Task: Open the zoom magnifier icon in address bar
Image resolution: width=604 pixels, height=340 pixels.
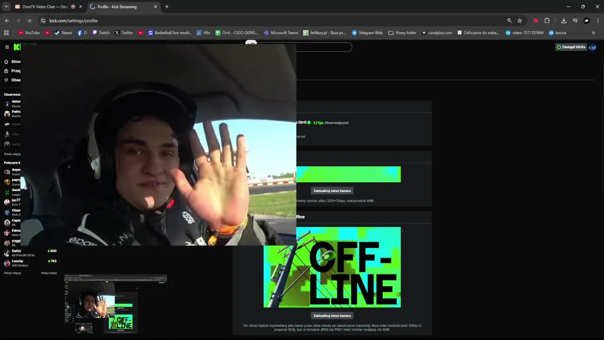Action: (x=509, y=21)
